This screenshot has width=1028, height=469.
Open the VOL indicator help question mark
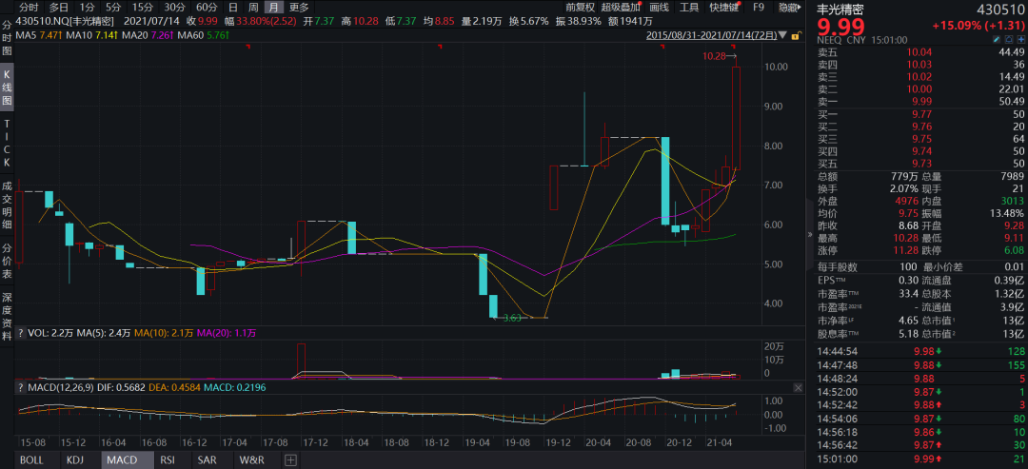point(20,334)
